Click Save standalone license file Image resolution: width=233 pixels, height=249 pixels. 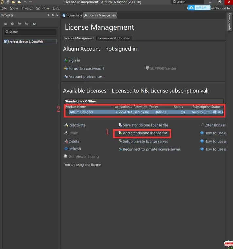pos(143,125)
